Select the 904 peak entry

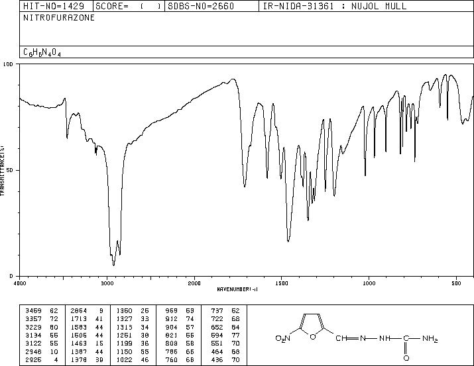pyautogui.click(x=180, y=328)
